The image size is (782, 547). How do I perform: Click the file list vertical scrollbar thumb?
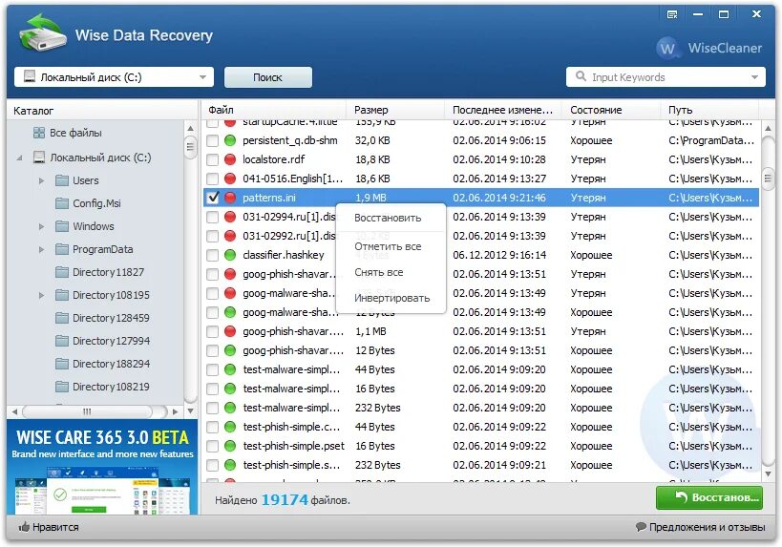click(x=768, y=178)
